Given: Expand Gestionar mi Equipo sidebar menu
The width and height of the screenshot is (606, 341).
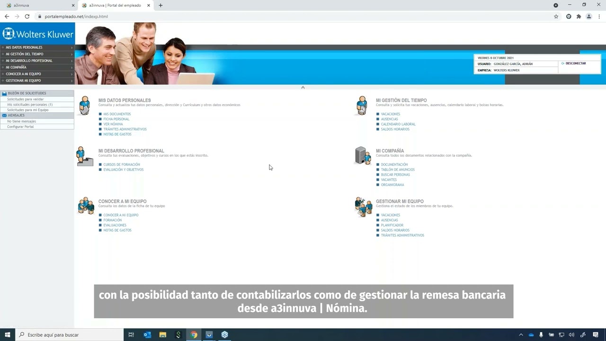Looking at the screenshot, I should [x=37, y=81].
